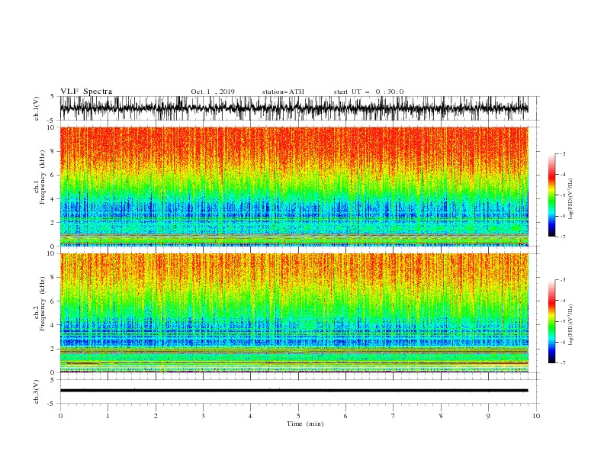The height and width of the screenshot is (467, 604).
Task: Click the ch.1 "Frequency (kHz)" axis label
Action: point(42,178)
